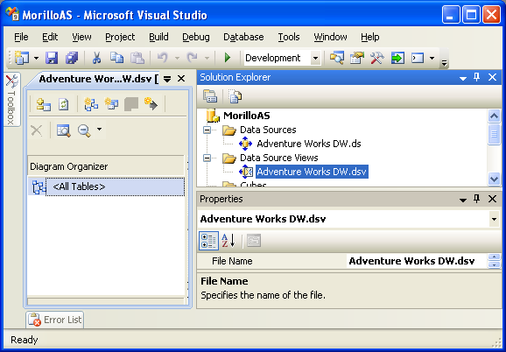Click the Solution Explorer toolbar icon with magnifier
Viewport: 506px width, 352px height.
tap(336, 58)
